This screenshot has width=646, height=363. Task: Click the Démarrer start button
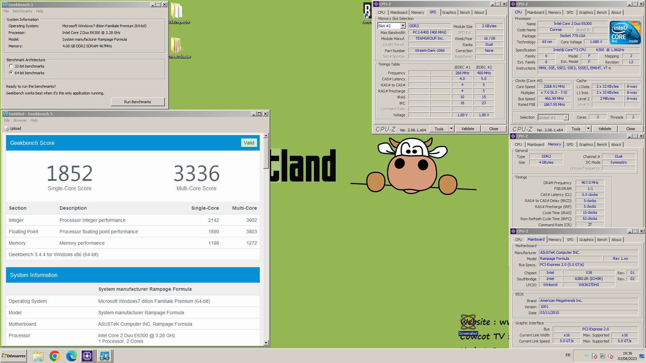(x=14, y=356)
